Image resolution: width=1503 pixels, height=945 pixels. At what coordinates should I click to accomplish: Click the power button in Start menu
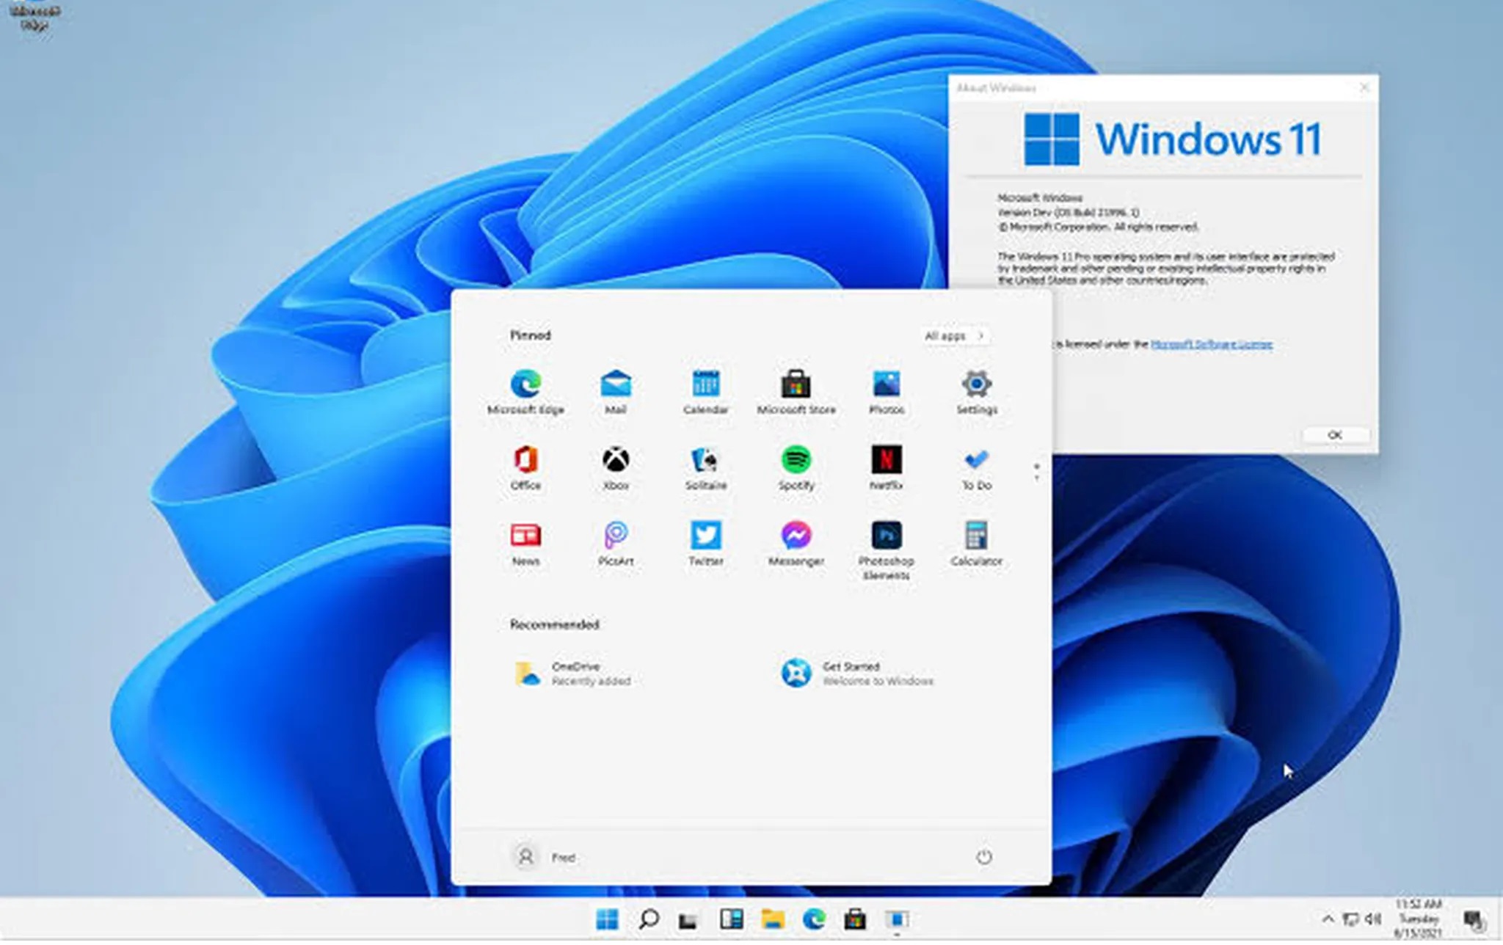[983, 856]
